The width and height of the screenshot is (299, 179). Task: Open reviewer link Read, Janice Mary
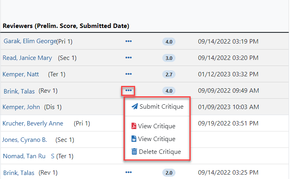pyautogui.click(x=27, y=58)
